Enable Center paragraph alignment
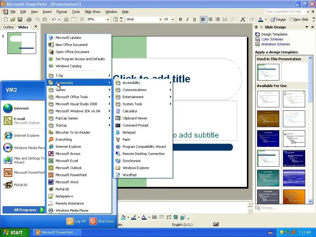This screenshot has width=316, height=237. [x=210, y=19]
